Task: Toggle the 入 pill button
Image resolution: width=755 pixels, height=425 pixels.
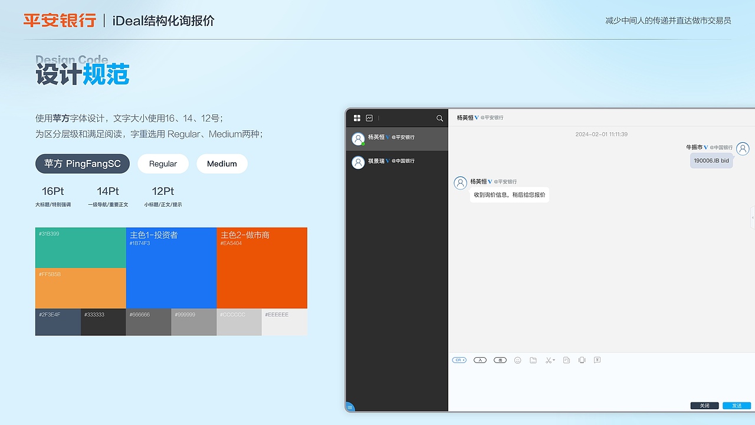Action: click(480, 359)
